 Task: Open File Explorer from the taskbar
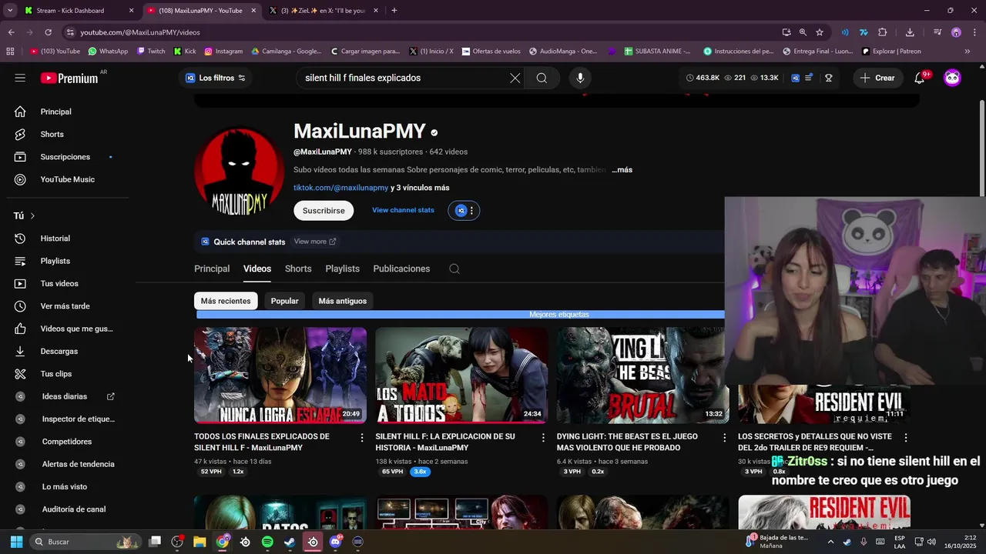click(x=200, y=542)
